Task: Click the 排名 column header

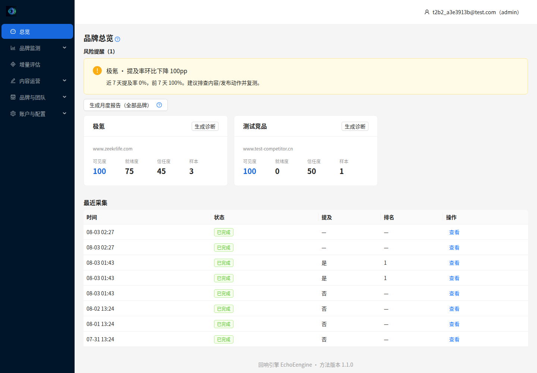Action: pyautogui.click(x=389, y=217)
